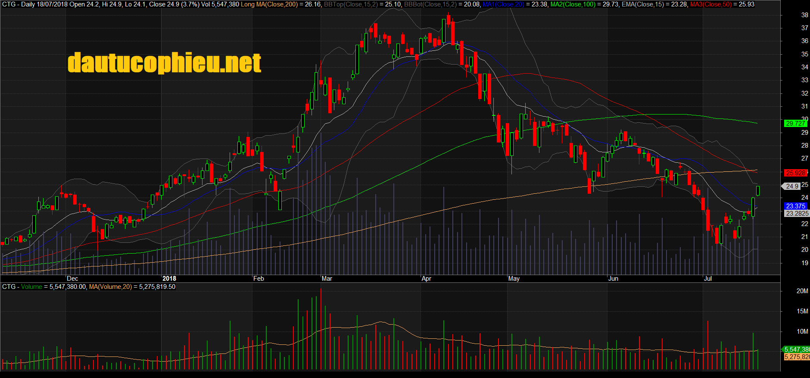The width and height of the screenshot is (810, 378).
Task: Click the dautucophieu.net watermark text
Action: (x=164, y=63)
